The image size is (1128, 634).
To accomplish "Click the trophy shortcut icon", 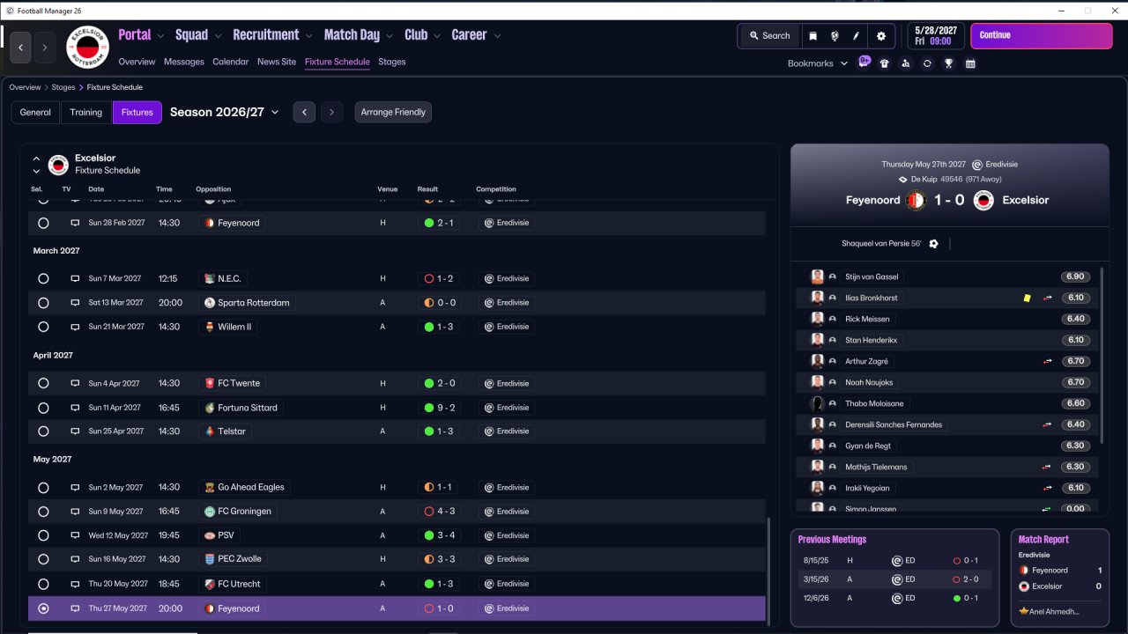I will pos(949,63).
